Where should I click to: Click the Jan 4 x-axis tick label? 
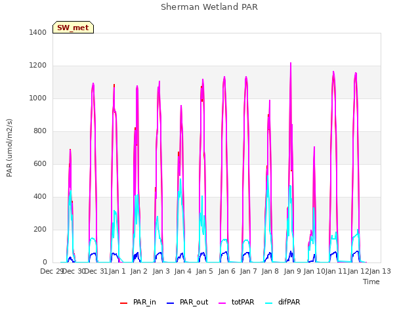[182, 271]
